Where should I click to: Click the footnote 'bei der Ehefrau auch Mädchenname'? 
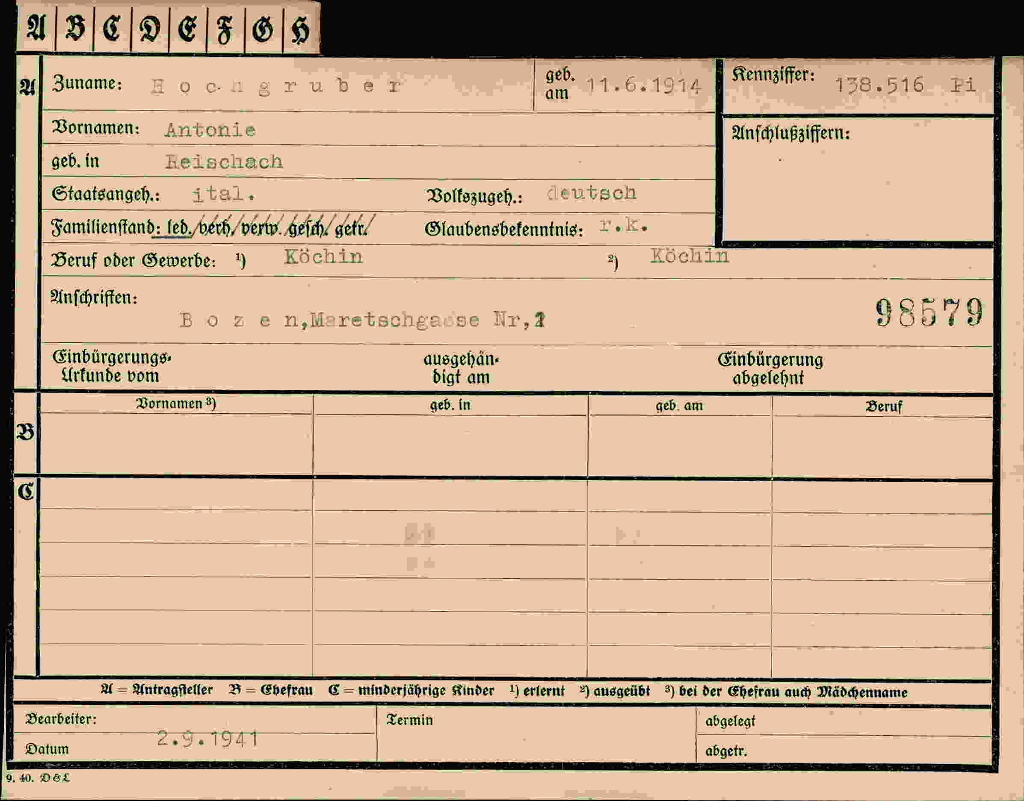(x=793, y=692)
